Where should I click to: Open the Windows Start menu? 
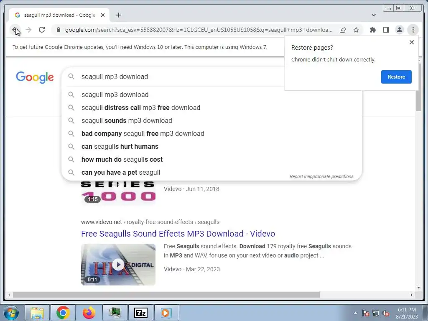click(x=10, y=313)
